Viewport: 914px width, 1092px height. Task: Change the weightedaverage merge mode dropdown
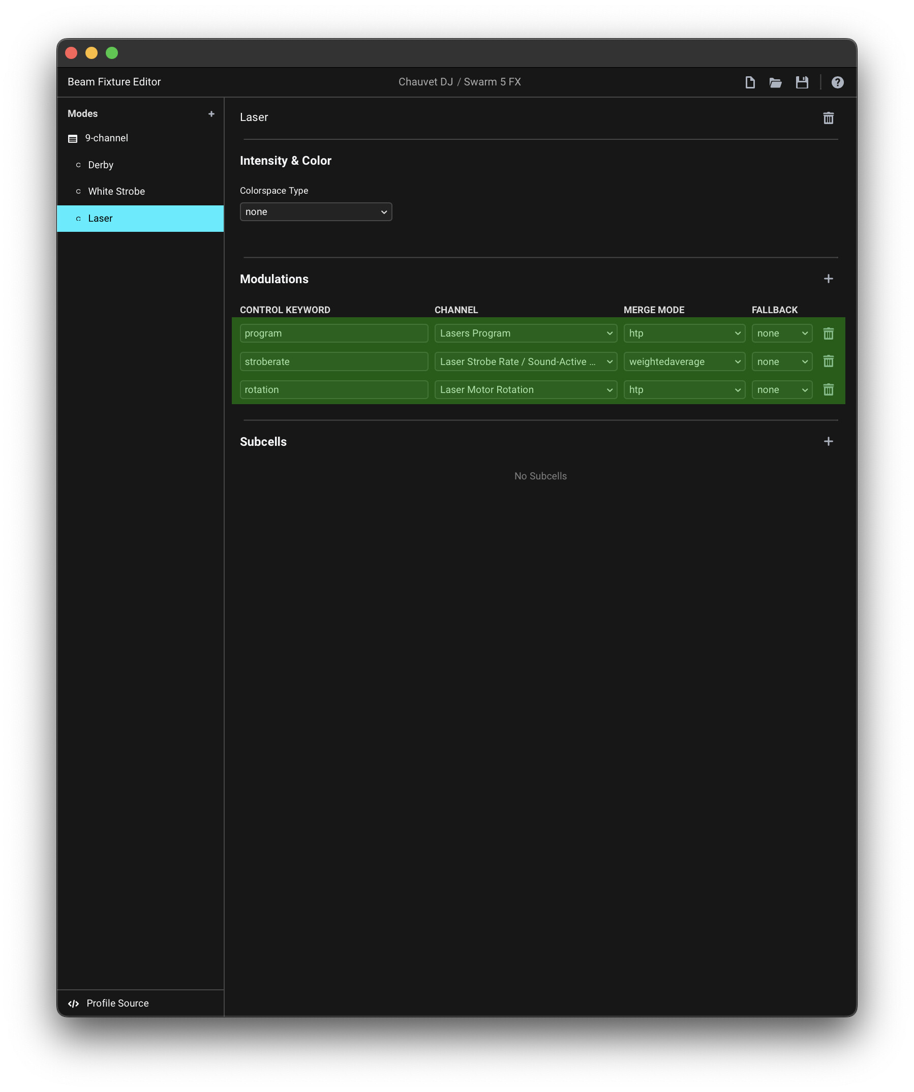684,361
